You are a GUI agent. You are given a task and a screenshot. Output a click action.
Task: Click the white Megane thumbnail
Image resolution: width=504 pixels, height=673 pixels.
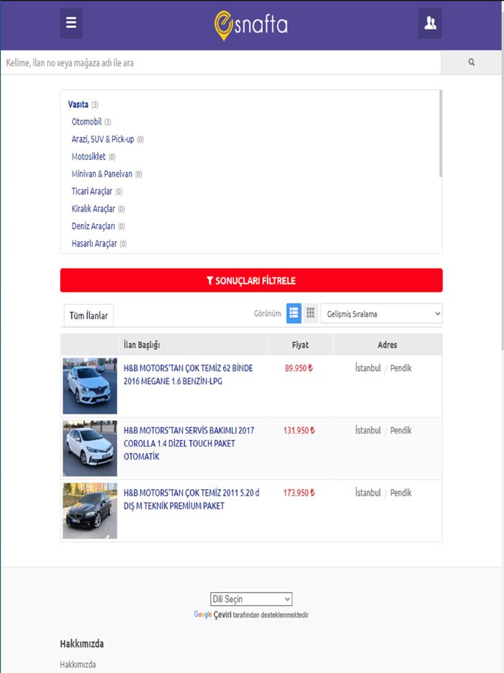[90, 386]
